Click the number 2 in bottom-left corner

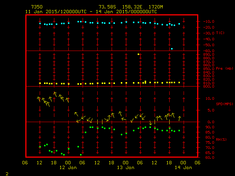7,173
